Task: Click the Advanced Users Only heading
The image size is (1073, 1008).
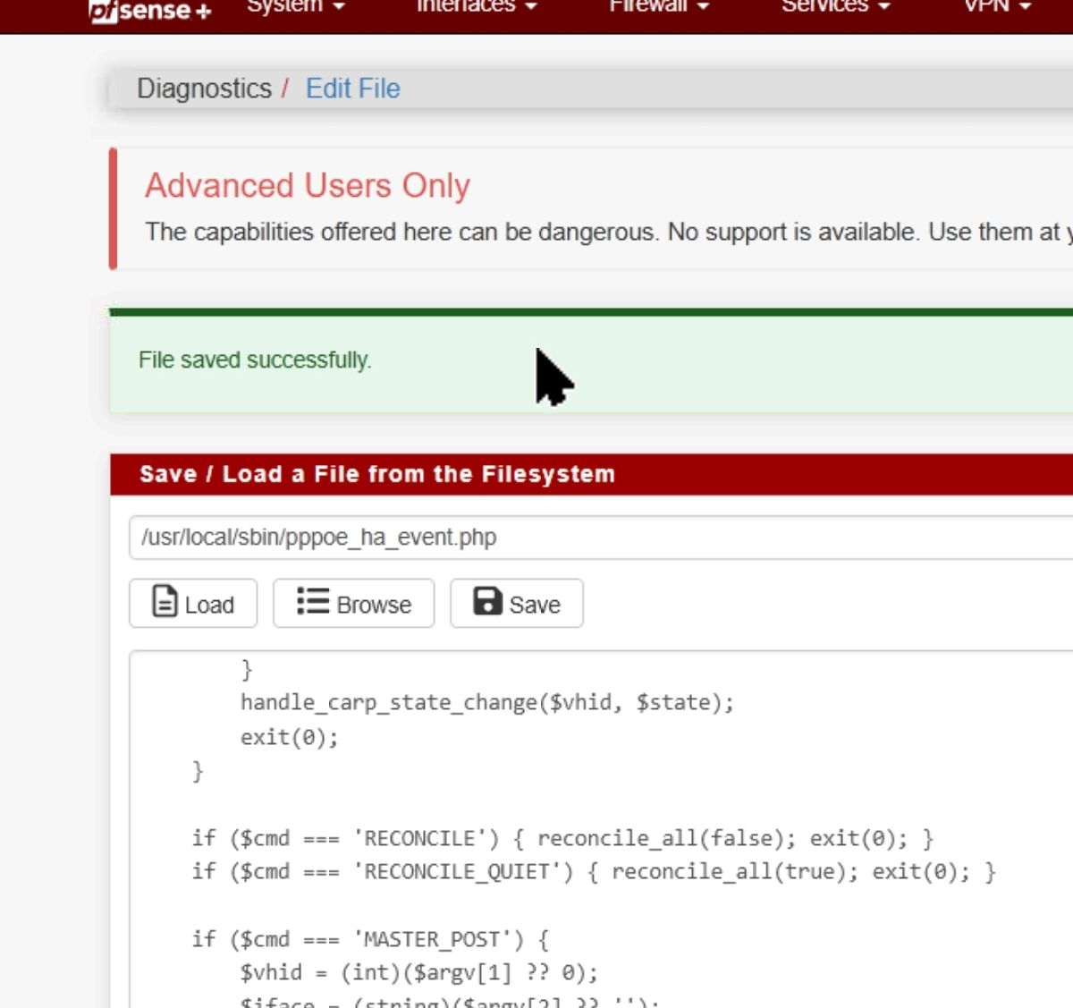Action: point(307,186)
